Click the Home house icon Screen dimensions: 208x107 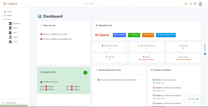point(5,11)
